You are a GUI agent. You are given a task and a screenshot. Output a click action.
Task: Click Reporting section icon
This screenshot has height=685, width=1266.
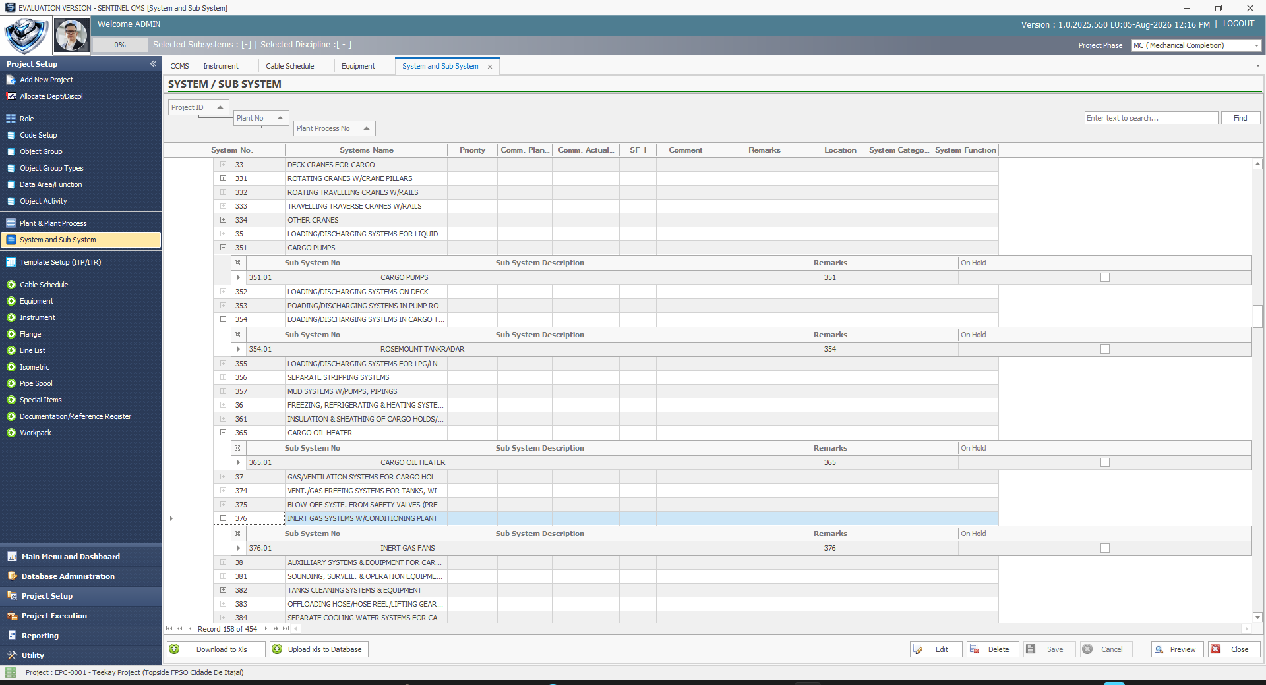(x=12, y=636)
